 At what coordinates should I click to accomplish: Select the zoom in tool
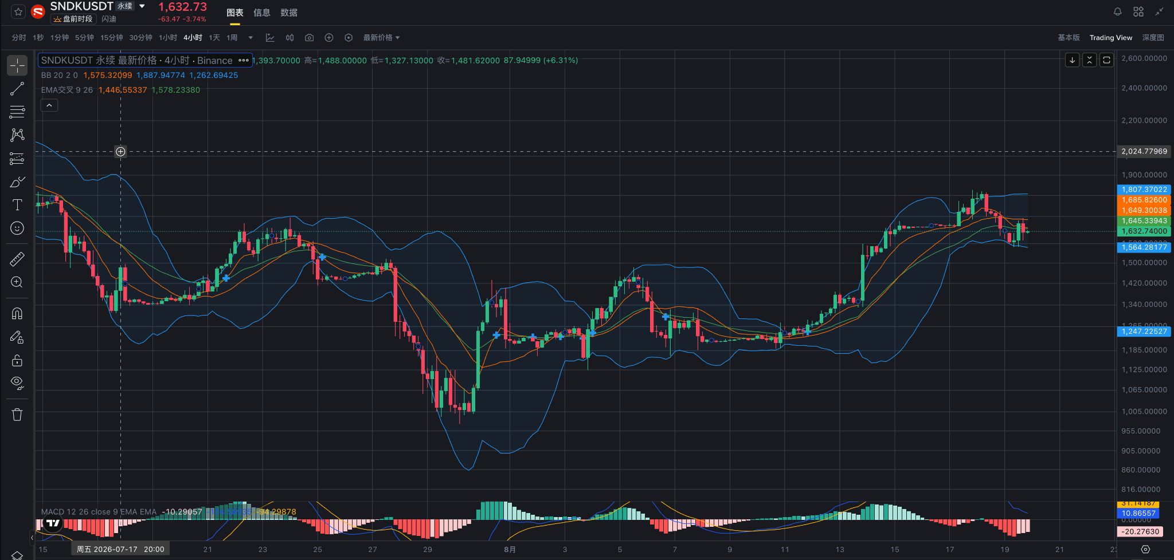coord(17,282)
